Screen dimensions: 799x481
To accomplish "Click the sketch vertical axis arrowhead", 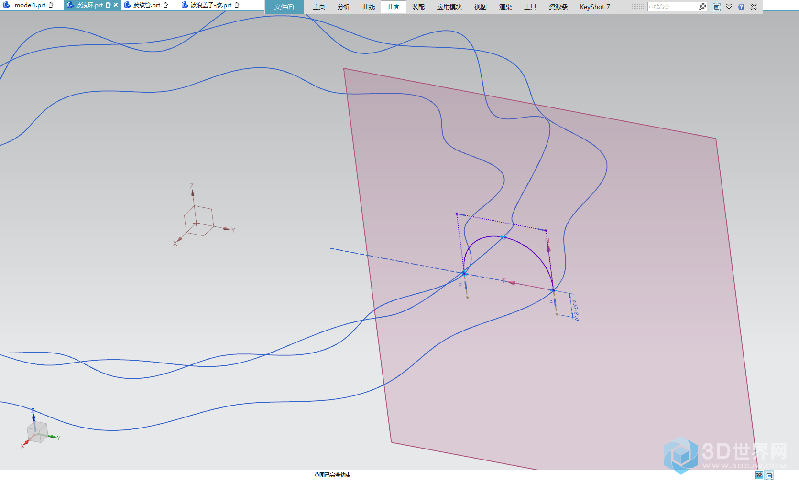I will (x=548, y=248).
